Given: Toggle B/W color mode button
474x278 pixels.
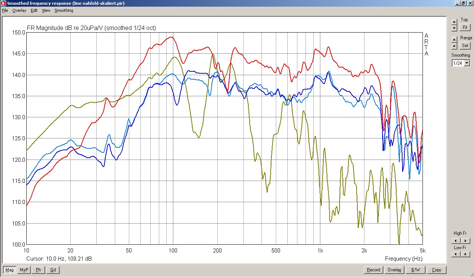Looking at the screenshot, I should coord(415,270).
